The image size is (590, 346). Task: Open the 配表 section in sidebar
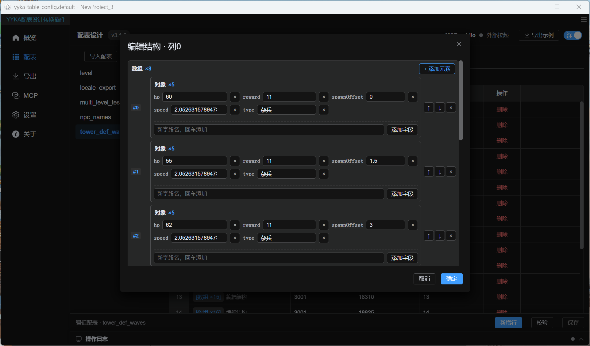(x=25, y=57)
